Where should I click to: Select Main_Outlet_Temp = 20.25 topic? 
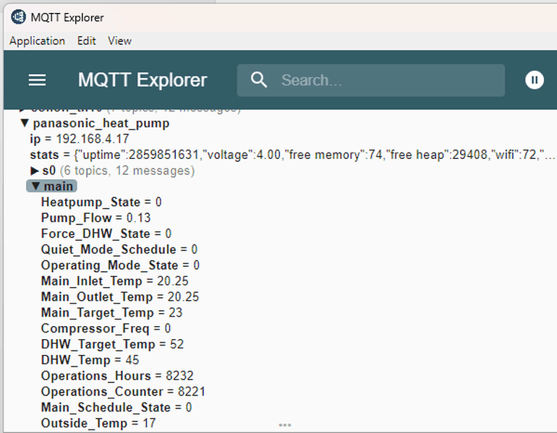[119, 296]
